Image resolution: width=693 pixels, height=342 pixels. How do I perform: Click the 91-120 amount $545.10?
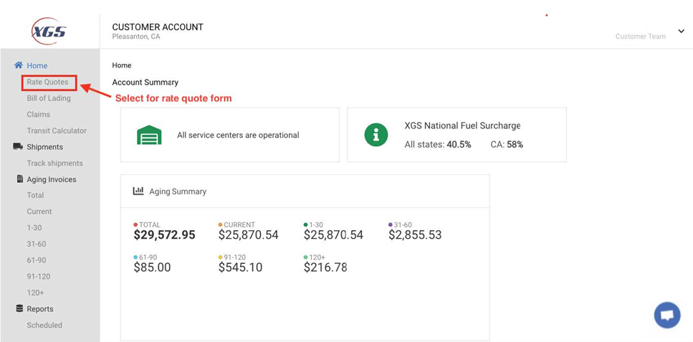(x=240, y=267)
